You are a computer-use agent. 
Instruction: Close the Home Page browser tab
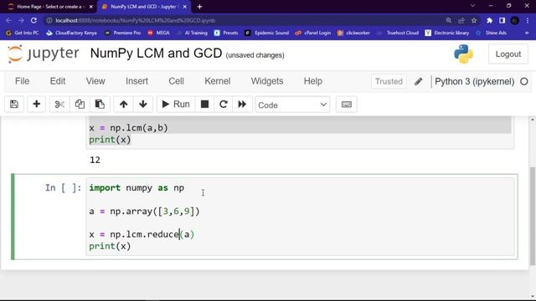point(90,7)
